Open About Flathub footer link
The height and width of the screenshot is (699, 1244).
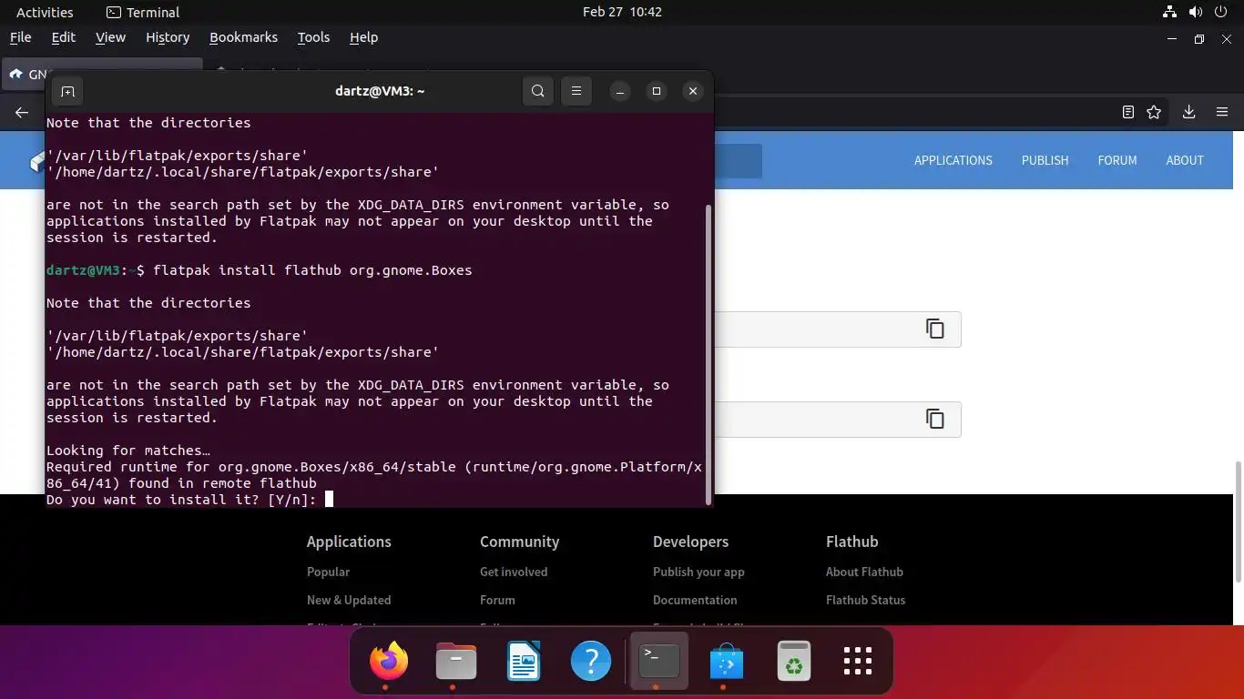pyautogui.click(x=864, y=572)
